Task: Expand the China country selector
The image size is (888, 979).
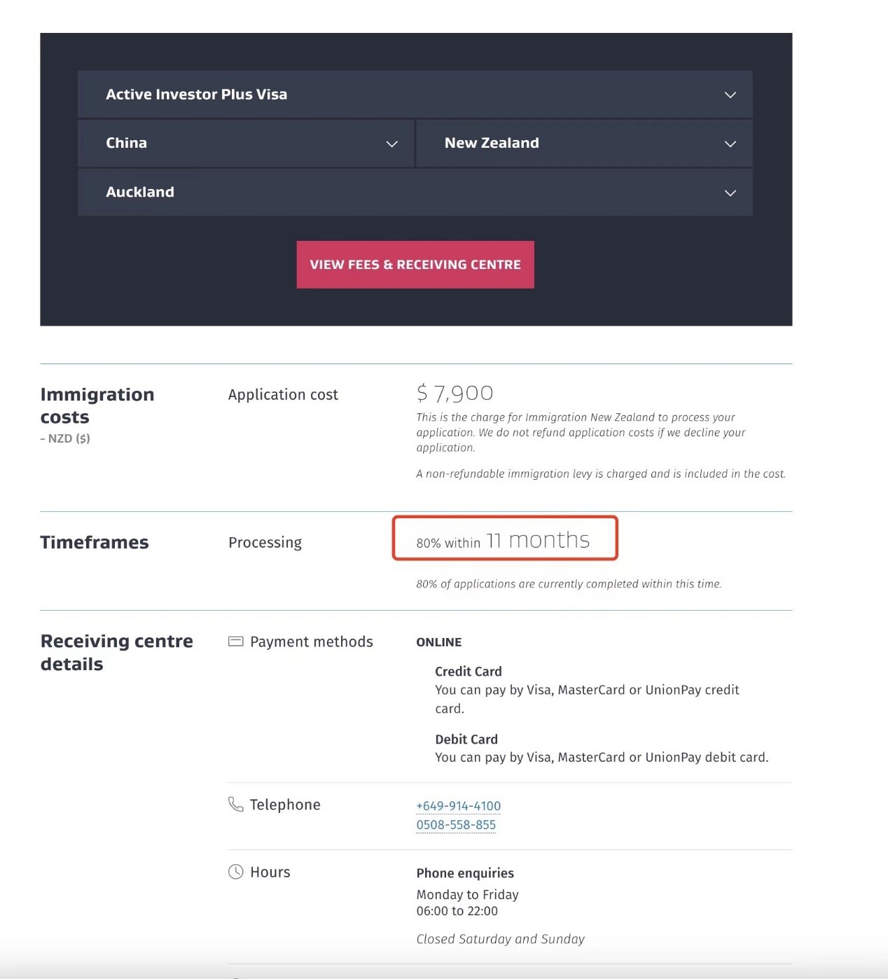Action: [246, 144]
